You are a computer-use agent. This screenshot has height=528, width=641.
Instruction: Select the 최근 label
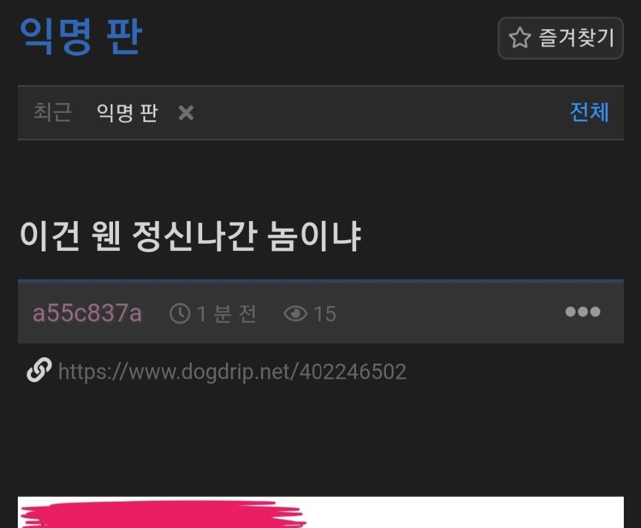tap(52, 112)
